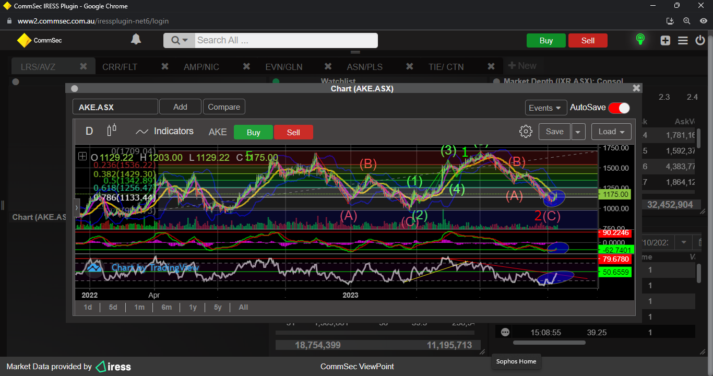Select the 1y time range
The image size is (713, 376).
193,307
